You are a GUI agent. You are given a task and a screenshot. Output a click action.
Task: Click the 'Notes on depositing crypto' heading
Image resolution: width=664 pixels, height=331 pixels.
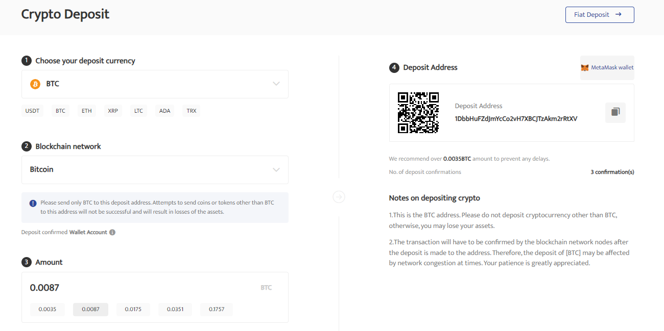click(435, 198)
